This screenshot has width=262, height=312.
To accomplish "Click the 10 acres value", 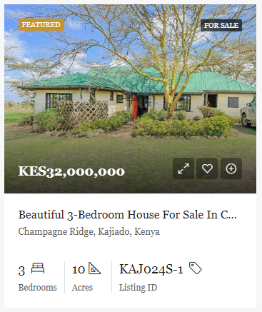I will (79, 270).
